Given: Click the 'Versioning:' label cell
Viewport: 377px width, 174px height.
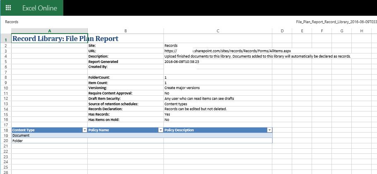Looking at the screenshot, I should 125,88.
